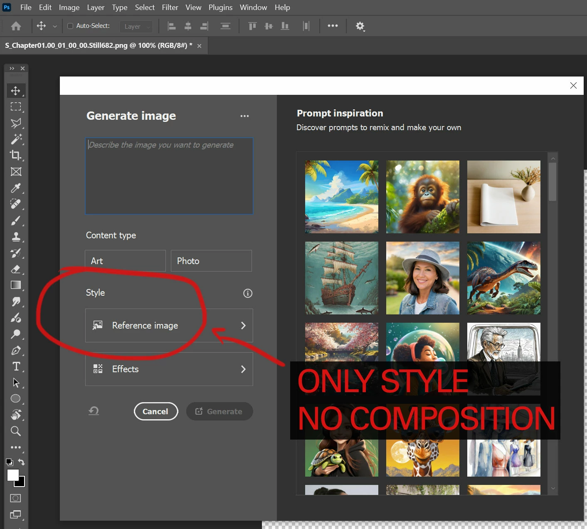Change screen mode
The width and height of the screenshot is (587, 529).
(15, 514)
